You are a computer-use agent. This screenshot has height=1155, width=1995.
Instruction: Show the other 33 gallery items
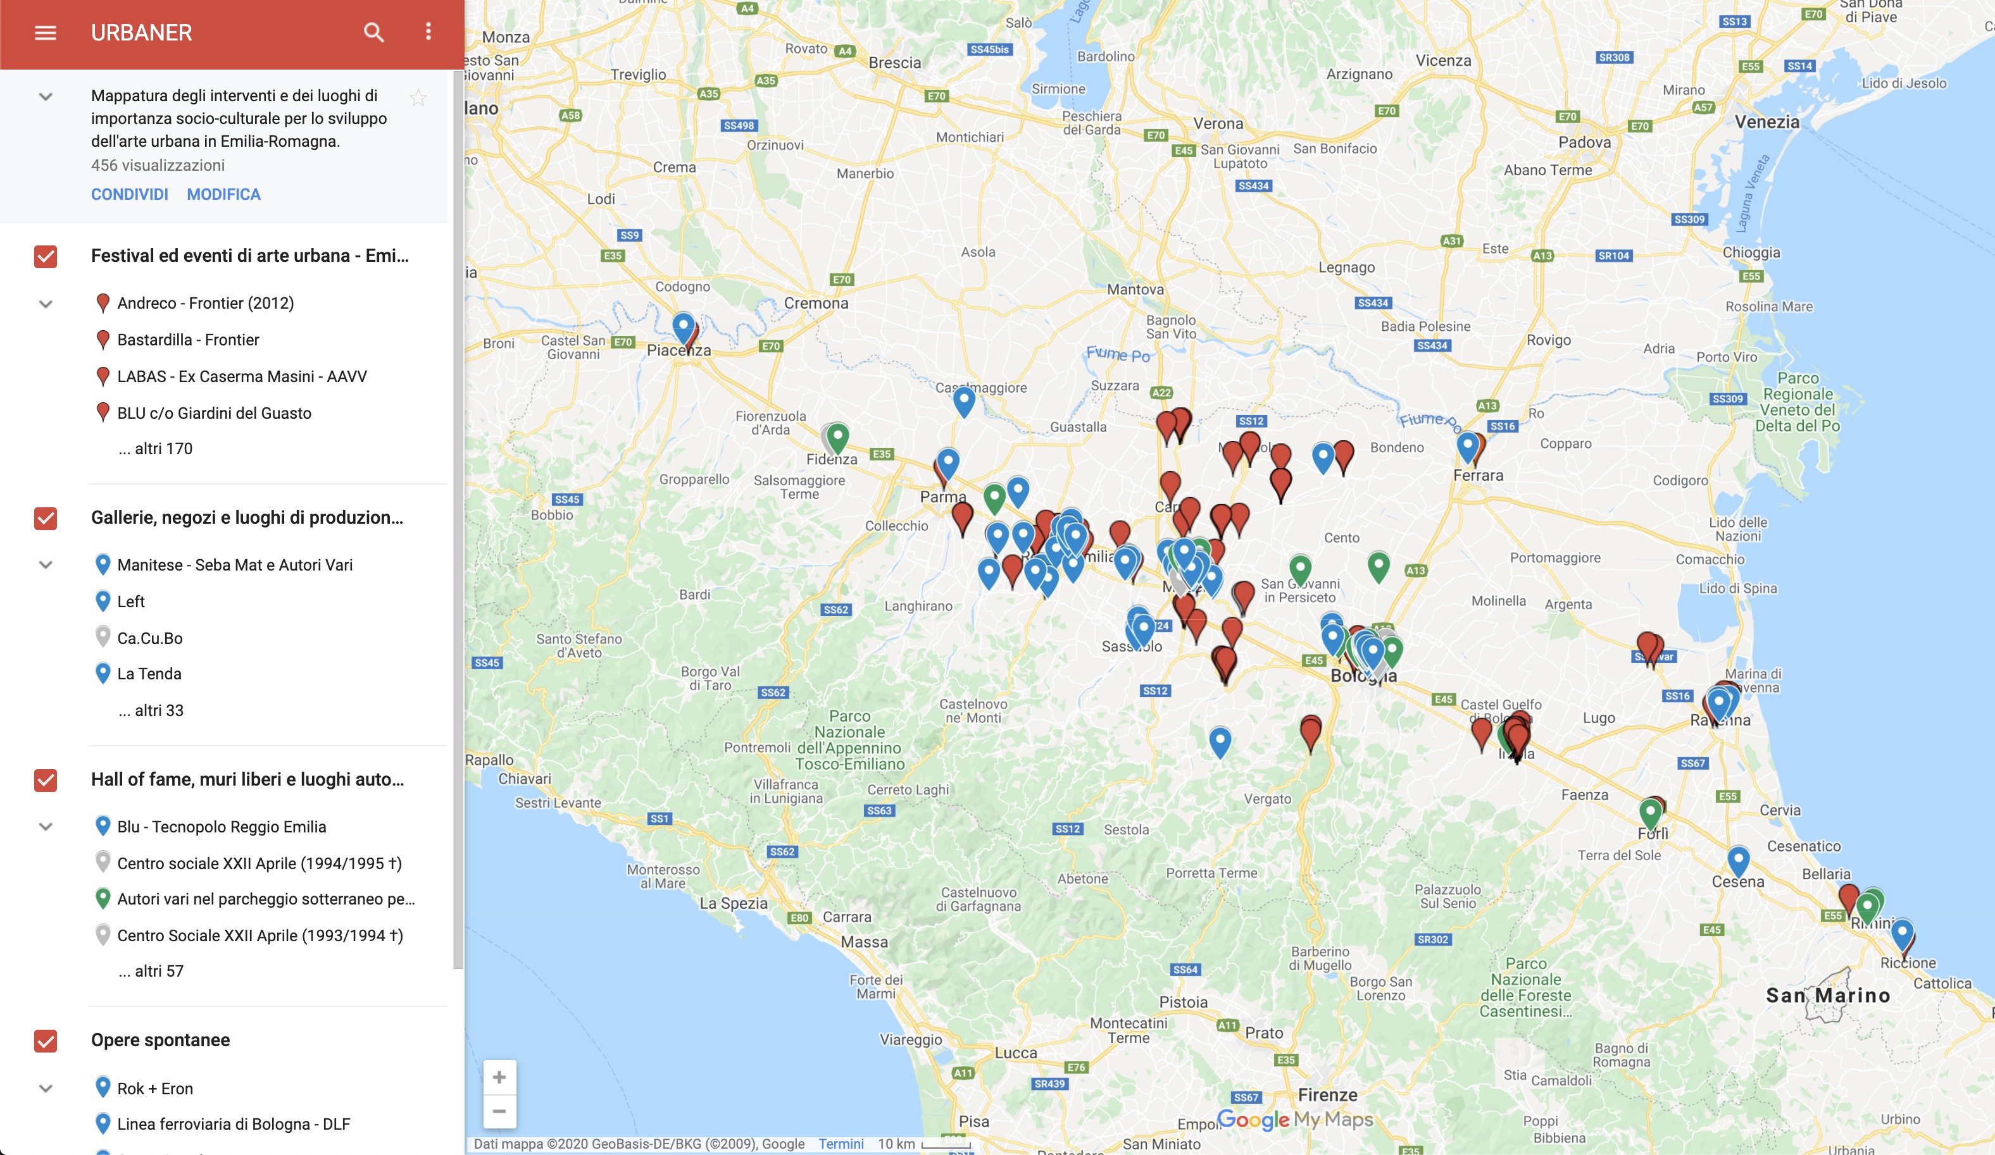[x=151, y=710]
